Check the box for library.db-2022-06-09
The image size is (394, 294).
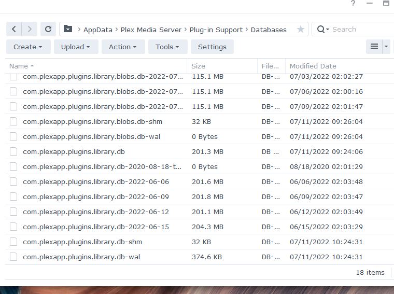click(x=13, y=197)
